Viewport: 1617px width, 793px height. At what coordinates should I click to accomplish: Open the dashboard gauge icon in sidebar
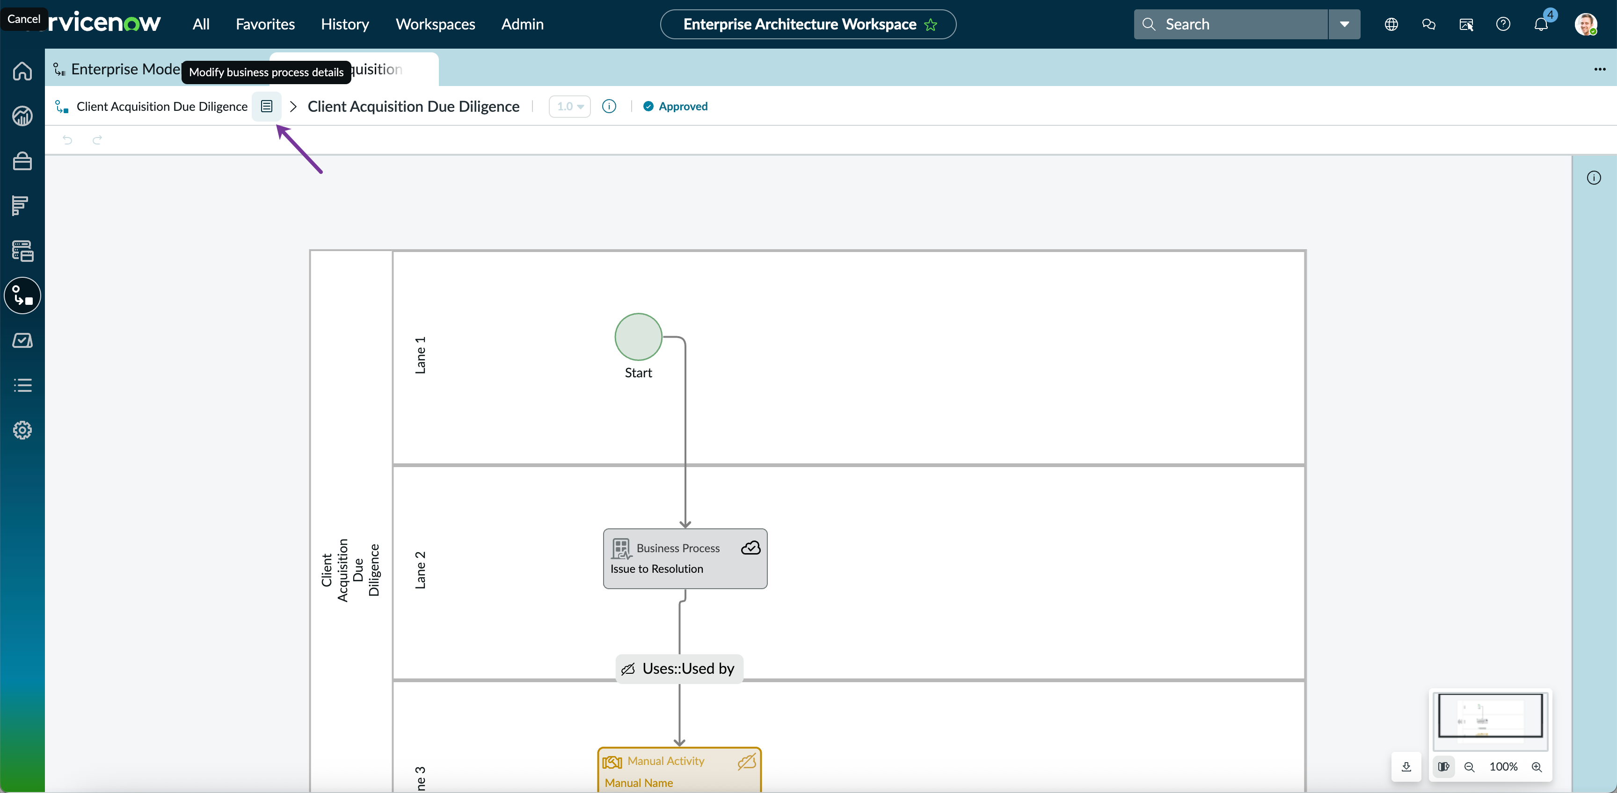[22, 116]
